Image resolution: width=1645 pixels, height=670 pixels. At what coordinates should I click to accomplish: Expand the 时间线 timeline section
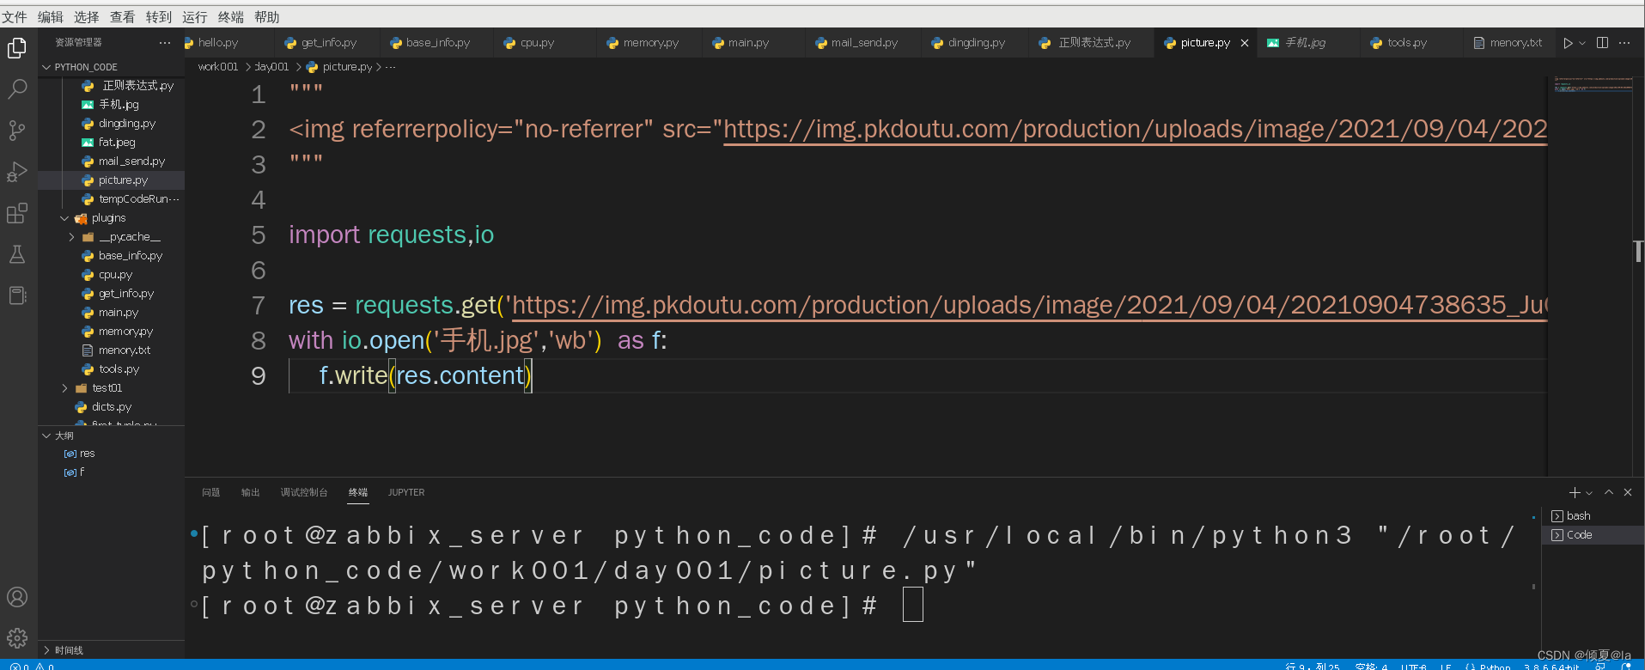(112, 650)
